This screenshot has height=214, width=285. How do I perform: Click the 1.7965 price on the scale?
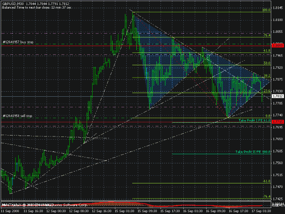278,56
